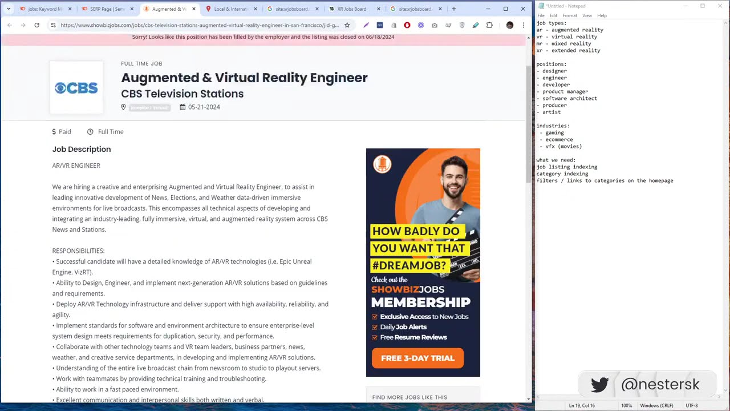
Task: Click the dollar 'Paid' icon
Action: tap(54, 132)
